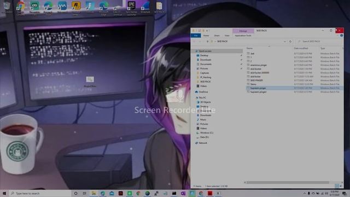Click the taskbar Type here to search box
This screenshot has height=197, width=350.
pyautogui.click(x=40, y=193)
